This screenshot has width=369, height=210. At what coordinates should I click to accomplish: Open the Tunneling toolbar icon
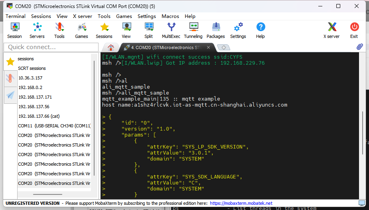click(193, 31)
